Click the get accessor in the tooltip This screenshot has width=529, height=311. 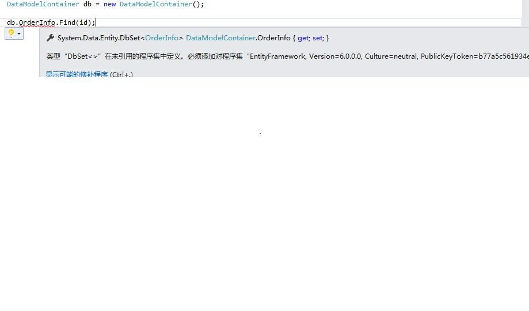[x=303, y=38]
